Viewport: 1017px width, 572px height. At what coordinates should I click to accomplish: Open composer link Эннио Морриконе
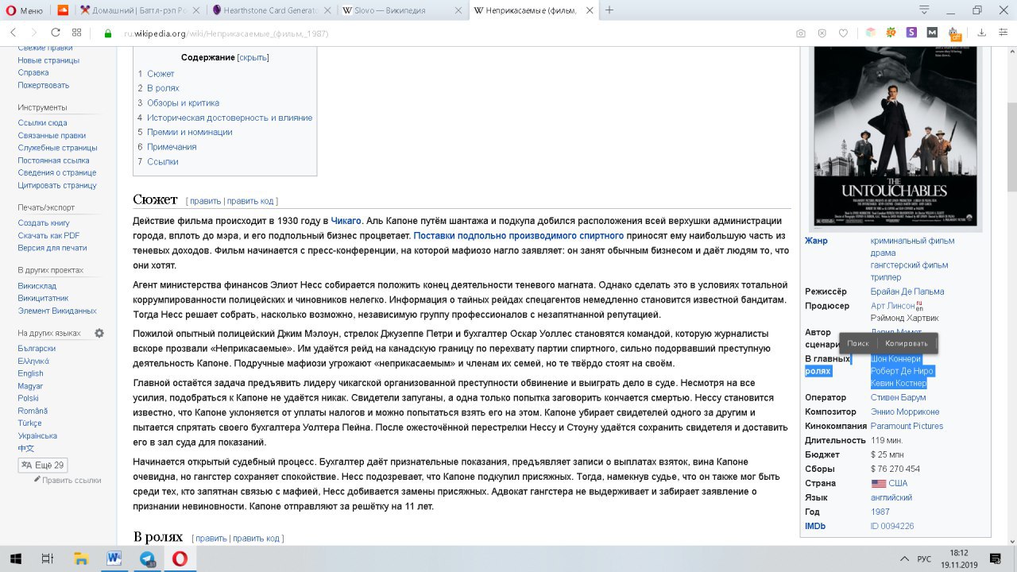coord(905,412)
